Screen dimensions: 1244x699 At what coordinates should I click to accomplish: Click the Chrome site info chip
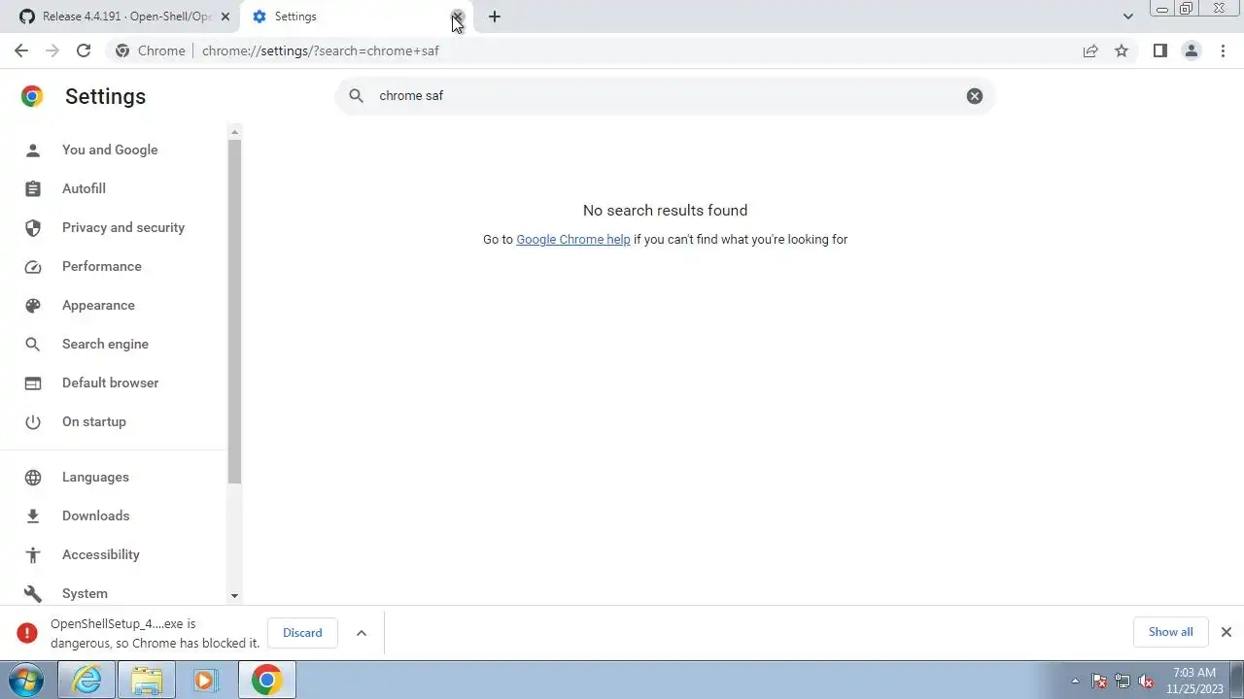tap(151, 50)
